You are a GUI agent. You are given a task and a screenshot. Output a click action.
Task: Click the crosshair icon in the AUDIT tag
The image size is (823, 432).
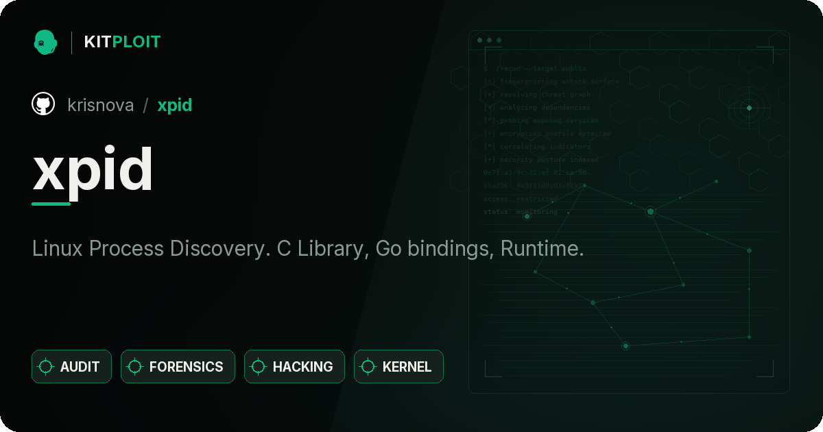tap(46, 367)
